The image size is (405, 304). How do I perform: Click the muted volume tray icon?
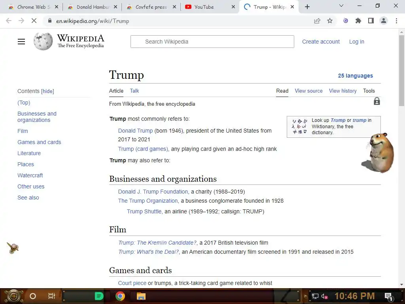(324, 296)
